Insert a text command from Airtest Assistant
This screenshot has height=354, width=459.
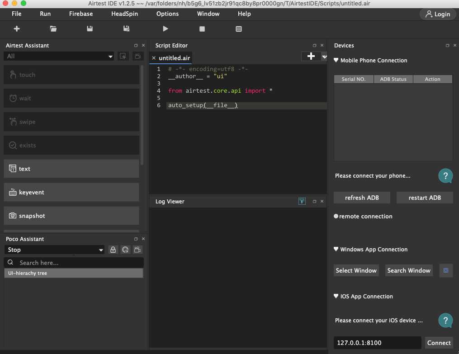click(71, 169)
